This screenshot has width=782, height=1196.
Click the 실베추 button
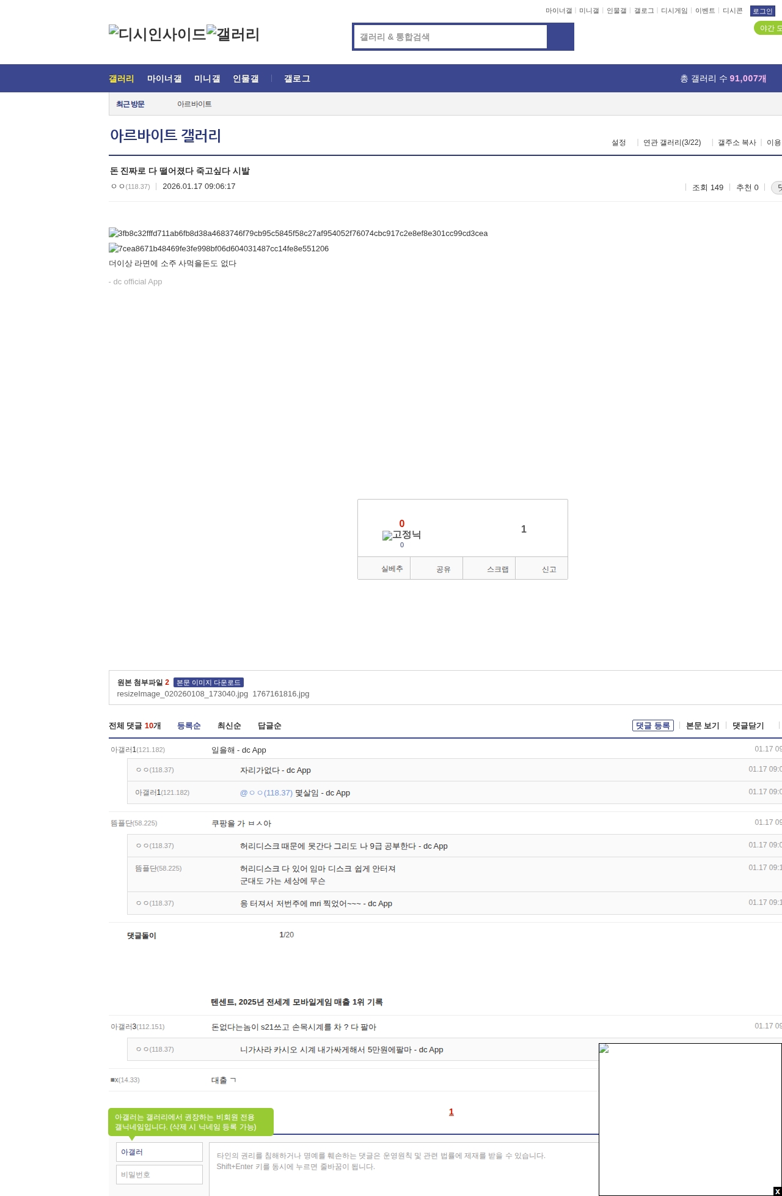[x=384, y=568]
